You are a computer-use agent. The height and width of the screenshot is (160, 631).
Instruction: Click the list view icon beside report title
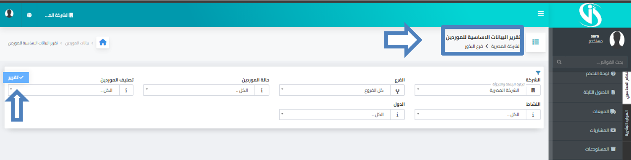535,42
